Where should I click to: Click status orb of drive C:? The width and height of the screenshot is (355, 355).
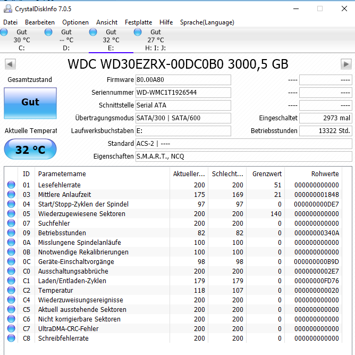(4, 32)
